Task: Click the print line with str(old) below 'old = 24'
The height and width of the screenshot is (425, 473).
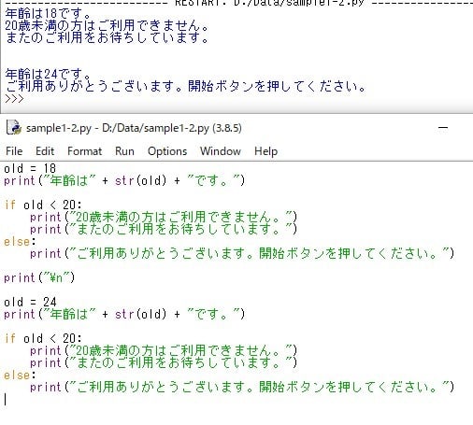Action: 124,314
